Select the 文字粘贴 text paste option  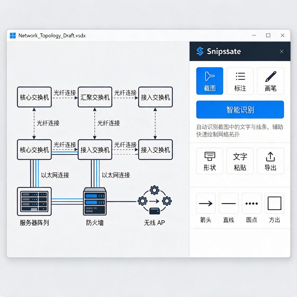tap(240, 161)
